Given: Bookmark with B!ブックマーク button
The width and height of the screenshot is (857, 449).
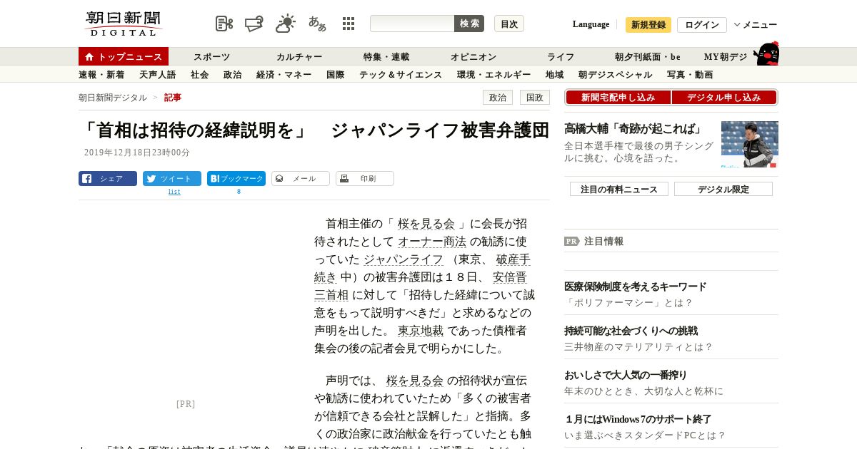Looking at the screenshot, I should pyautogui.click(x=236, y=179).
